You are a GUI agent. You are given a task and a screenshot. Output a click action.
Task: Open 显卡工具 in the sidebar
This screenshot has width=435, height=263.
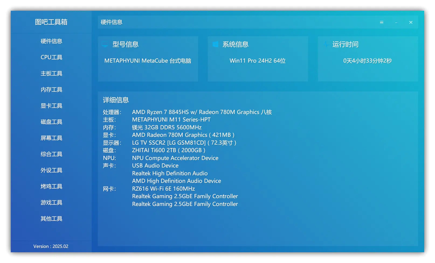[x=51, y=106]
